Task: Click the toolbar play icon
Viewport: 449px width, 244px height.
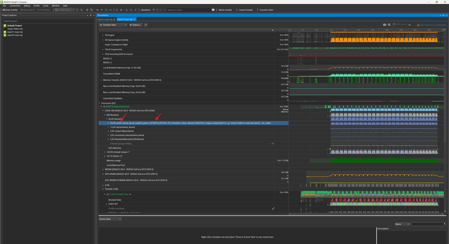Action: [x=121, y=10]
